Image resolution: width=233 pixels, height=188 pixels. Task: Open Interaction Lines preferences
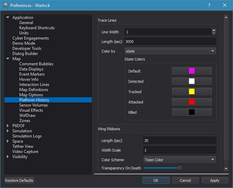[x=34, y=85]
